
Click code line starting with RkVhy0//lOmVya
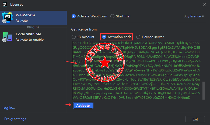click(136, 93)
